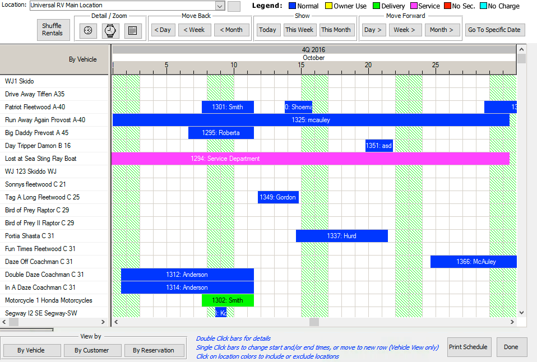
Task: Click the blue Normal legend swatch
Action: (x=291, y=6)
